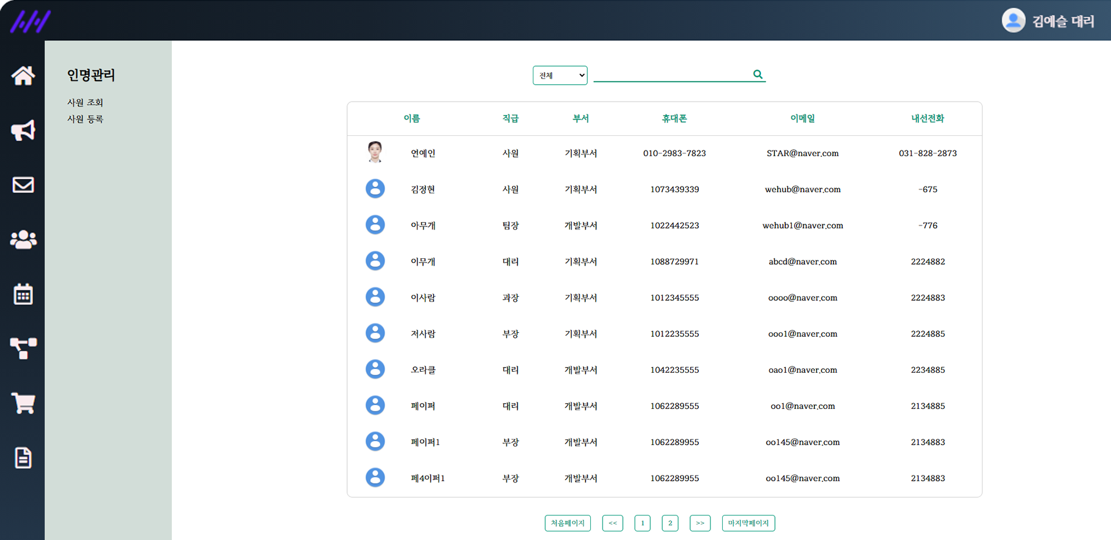Click the avatar icon for 페이퍼 row

click(375, 405)
